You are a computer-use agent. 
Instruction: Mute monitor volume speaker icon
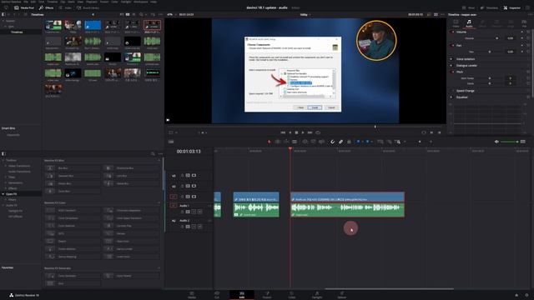496,142
